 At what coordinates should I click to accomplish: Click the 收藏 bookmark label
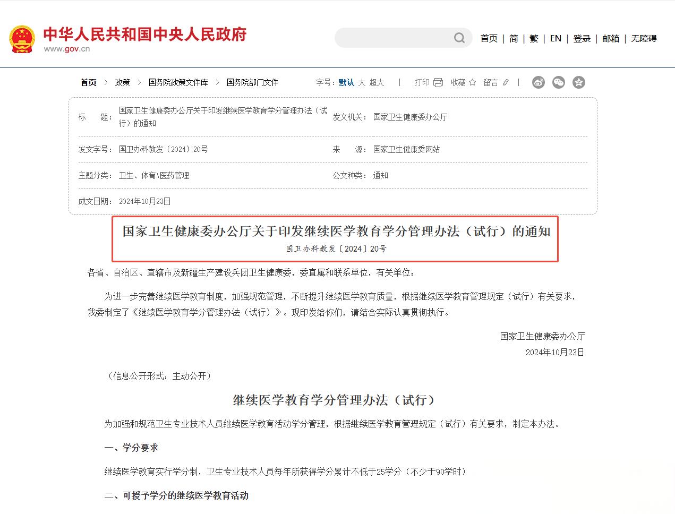[x=458, y=82]
